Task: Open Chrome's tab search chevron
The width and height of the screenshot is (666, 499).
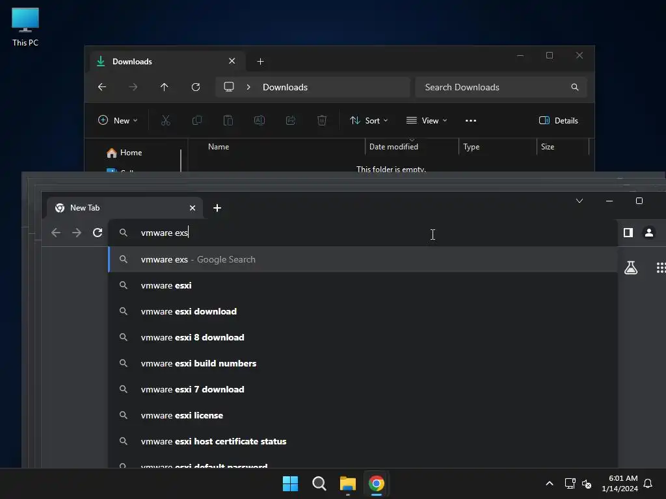Action: point(579,201)
